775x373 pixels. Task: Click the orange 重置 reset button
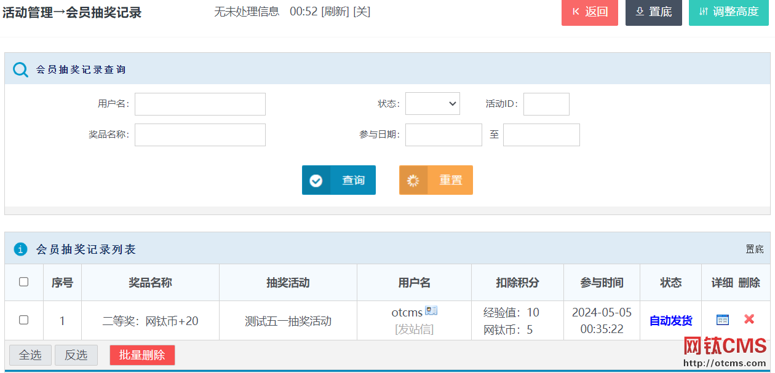coord(436,180)
